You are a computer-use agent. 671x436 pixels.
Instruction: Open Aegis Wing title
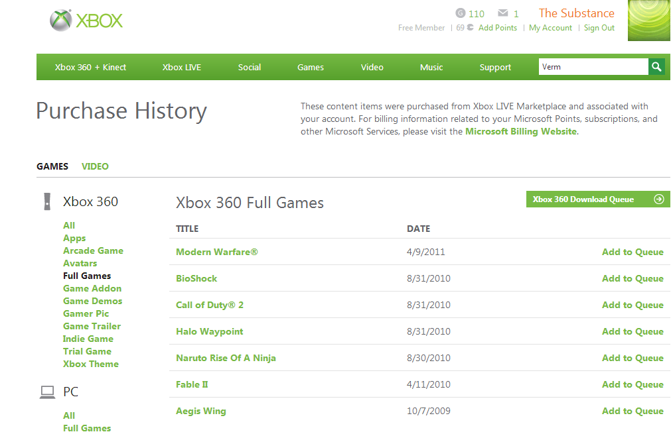coord(200,411)
